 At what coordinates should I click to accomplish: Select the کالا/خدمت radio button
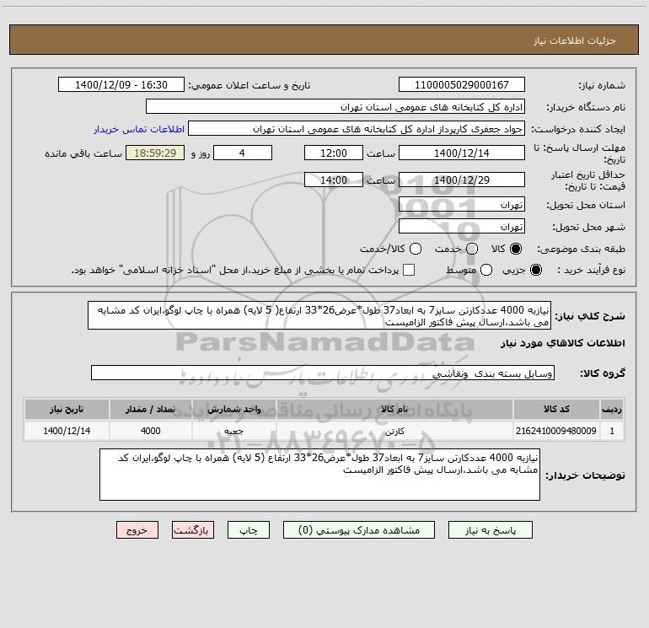[x=416, y=249]
